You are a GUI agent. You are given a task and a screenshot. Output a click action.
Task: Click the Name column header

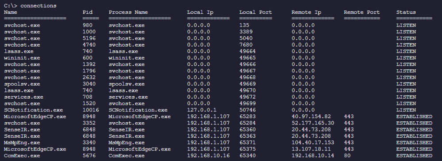pos(11,12)
